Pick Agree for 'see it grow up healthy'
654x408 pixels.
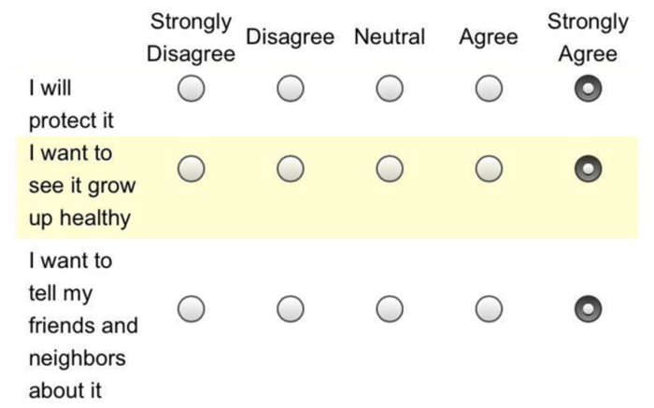[x=488, y=168]
